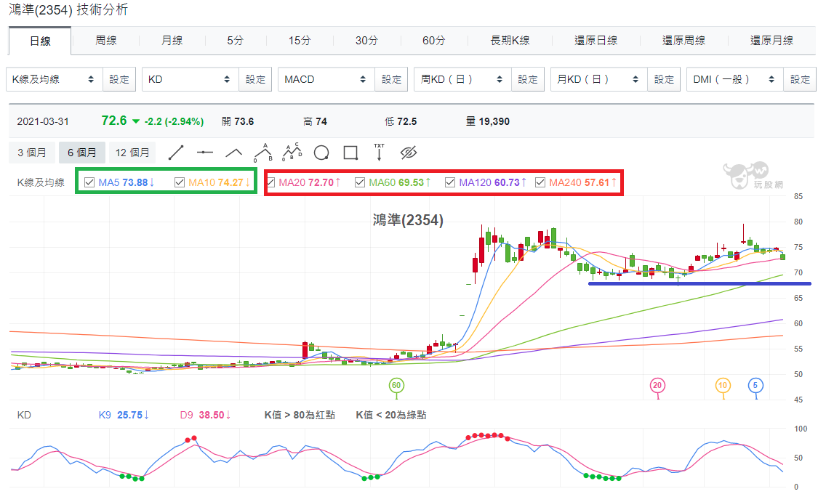Switch to the 日線 tab

[x=40, y=41]
